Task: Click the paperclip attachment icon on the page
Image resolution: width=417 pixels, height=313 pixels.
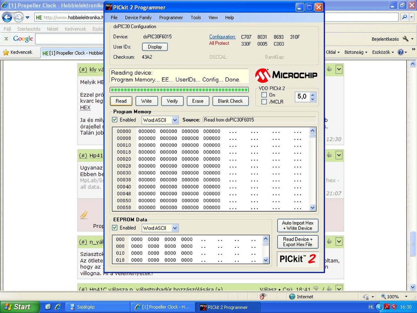Action: (84, 215)
